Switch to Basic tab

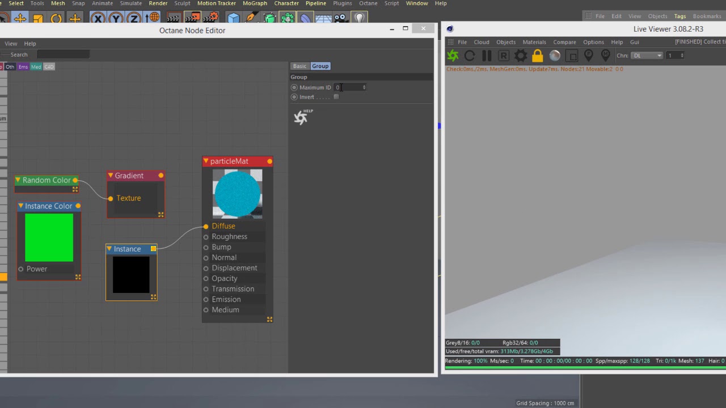click(299, 66)
